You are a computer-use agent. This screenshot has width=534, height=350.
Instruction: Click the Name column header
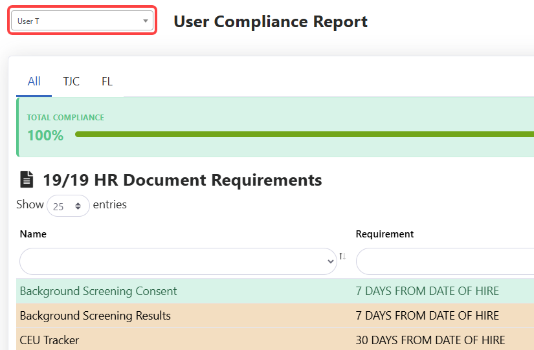pos(33,234)
